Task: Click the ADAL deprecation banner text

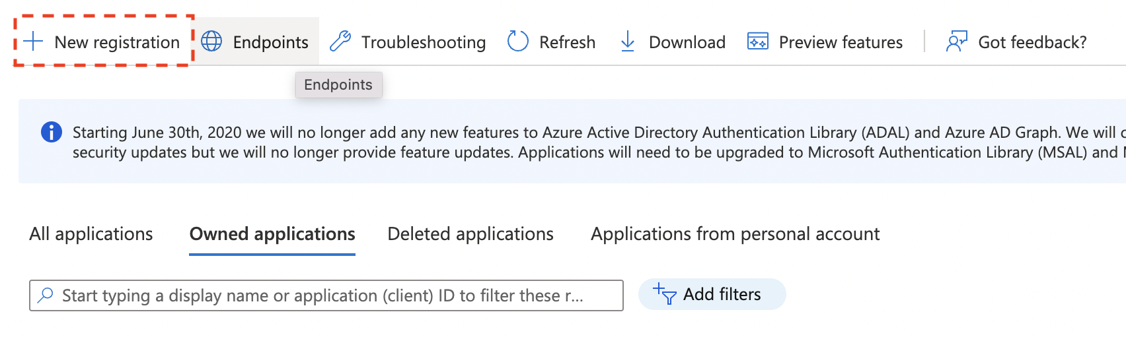Action: tap(599, 142)
